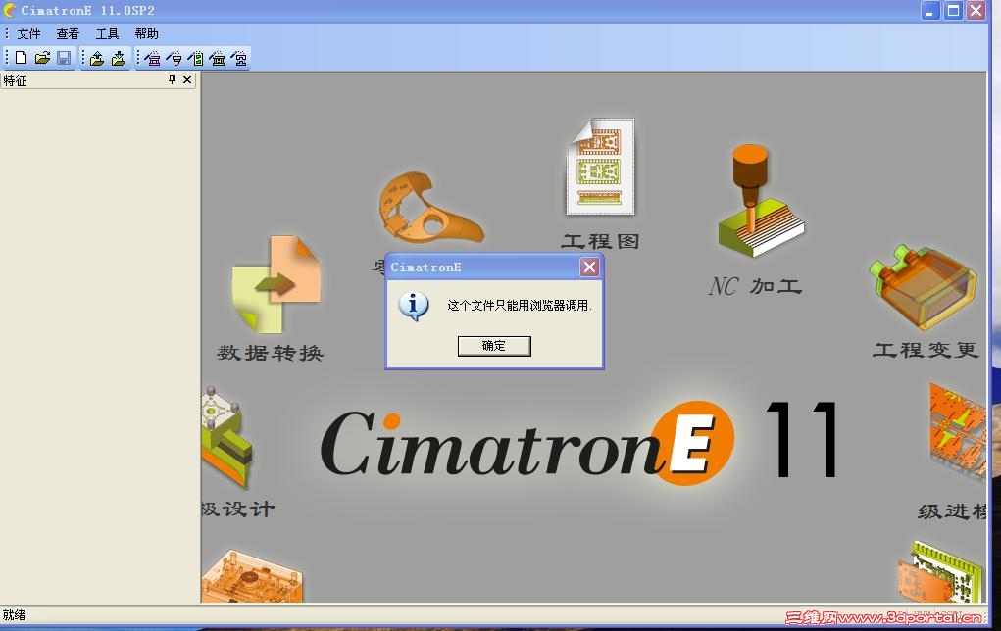This screenshot has height=631, width=1001.
Task: Launch the fourth wizard icon with green fixture
Action: click(218, 59)
